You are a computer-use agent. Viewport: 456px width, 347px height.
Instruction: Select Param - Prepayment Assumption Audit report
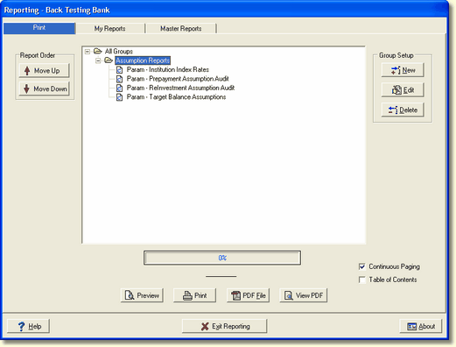click(178, 79)
